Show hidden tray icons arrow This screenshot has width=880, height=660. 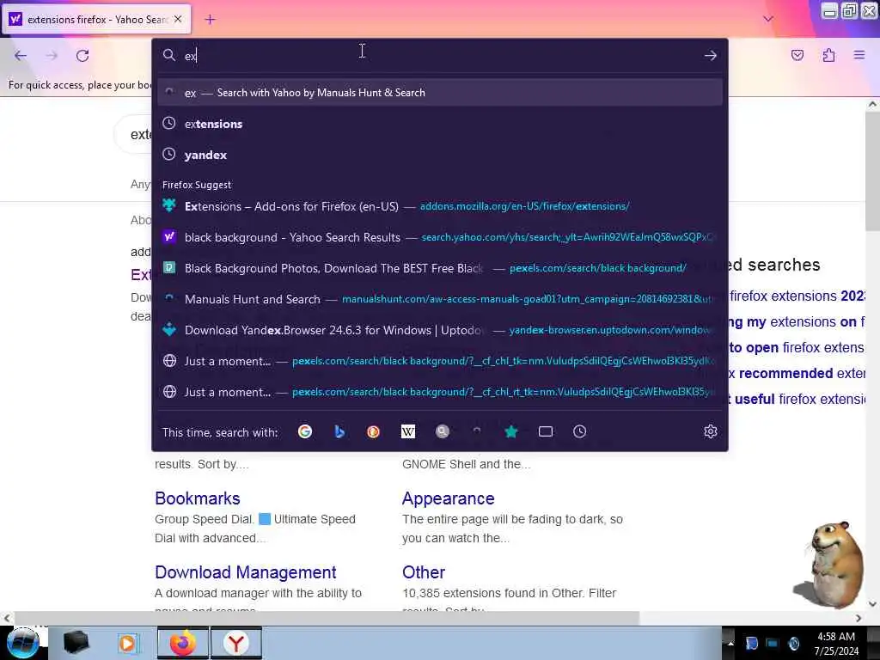pyautogui.click(x=730, y=643)
